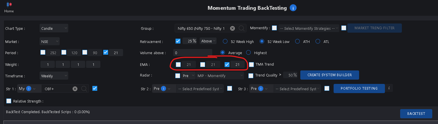Click the info icon beside Momentum Trading BackTesting
Viewport: 438px width, 124px height.
(293, 8)
